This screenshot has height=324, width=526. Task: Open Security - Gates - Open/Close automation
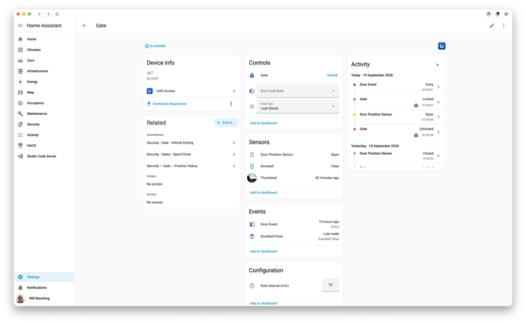pyautogui.click(x=191, y=154)
